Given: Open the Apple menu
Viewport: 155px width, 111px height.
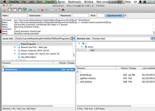Looking at the screenshot, I should [x=5, y=2].
